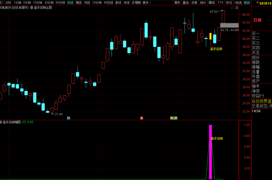Click the red 首板 label
The height and width of the screenshot is (180, 272).
click(x=257, y=20)
